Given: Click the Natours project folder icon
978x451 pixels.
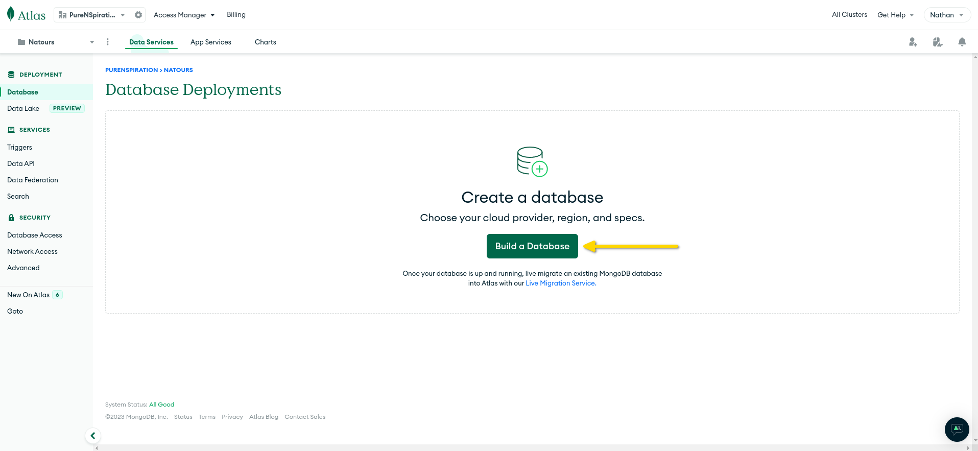Looking at the screenshot, I should coord(21,42).
